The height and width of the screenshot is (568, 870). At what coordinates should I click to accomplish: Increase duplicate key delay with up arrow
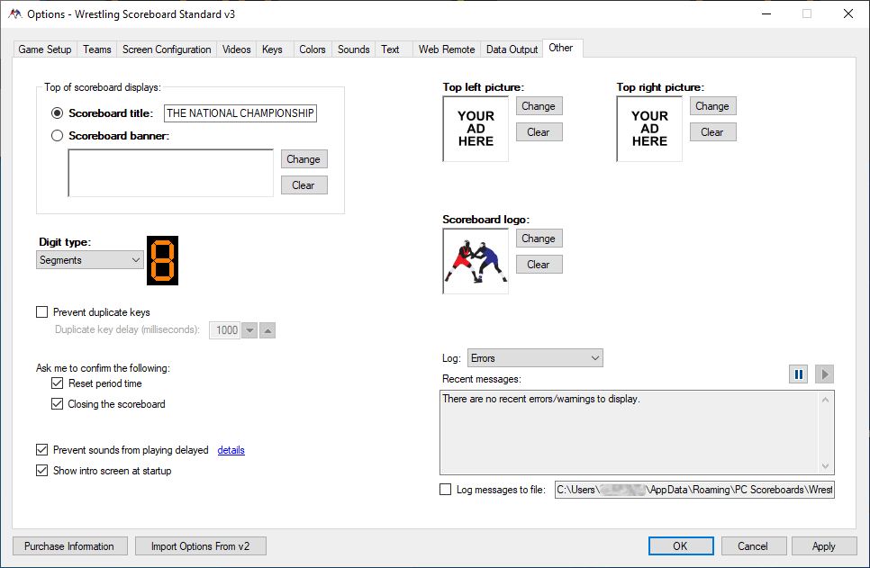point(267,330)
